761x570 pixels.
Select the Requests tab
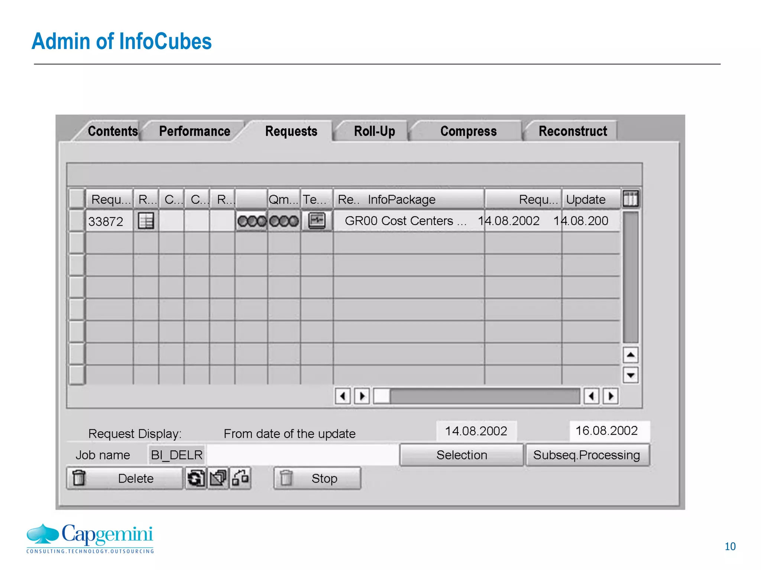click(291, 131)
